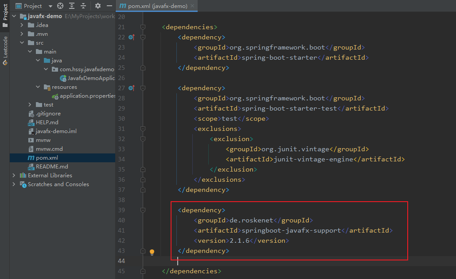The width and height of the screenshot is (456, 279).
Task: Click the application.properties Spring leaf icon
Action: click(x=55, y=96)
